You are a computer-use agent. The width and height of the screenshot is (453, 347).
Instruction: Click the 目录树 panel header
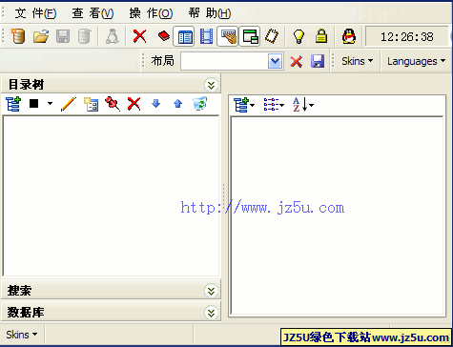click(x=111, y=85)
